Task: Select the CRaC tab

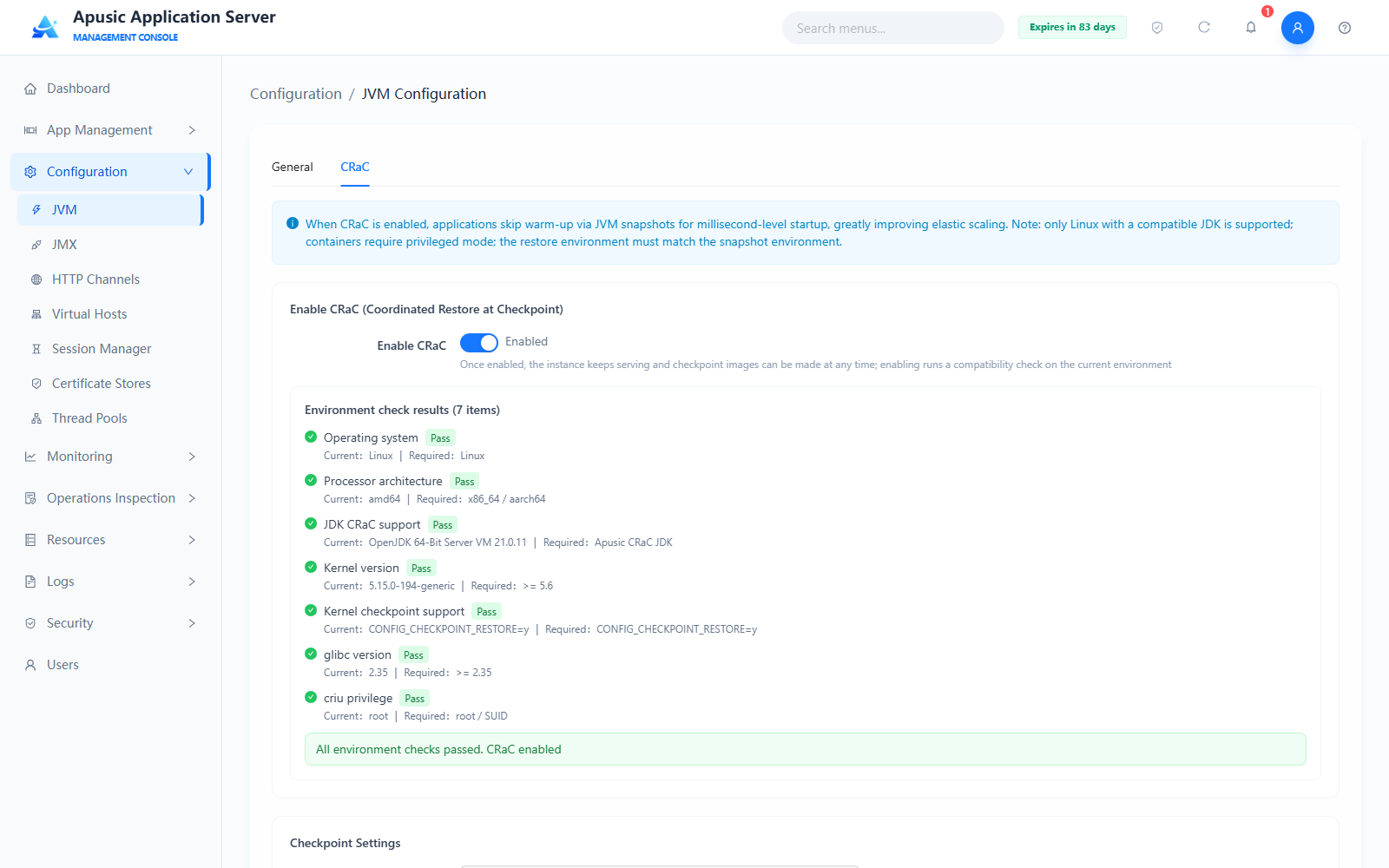Action: click(355, 167)
